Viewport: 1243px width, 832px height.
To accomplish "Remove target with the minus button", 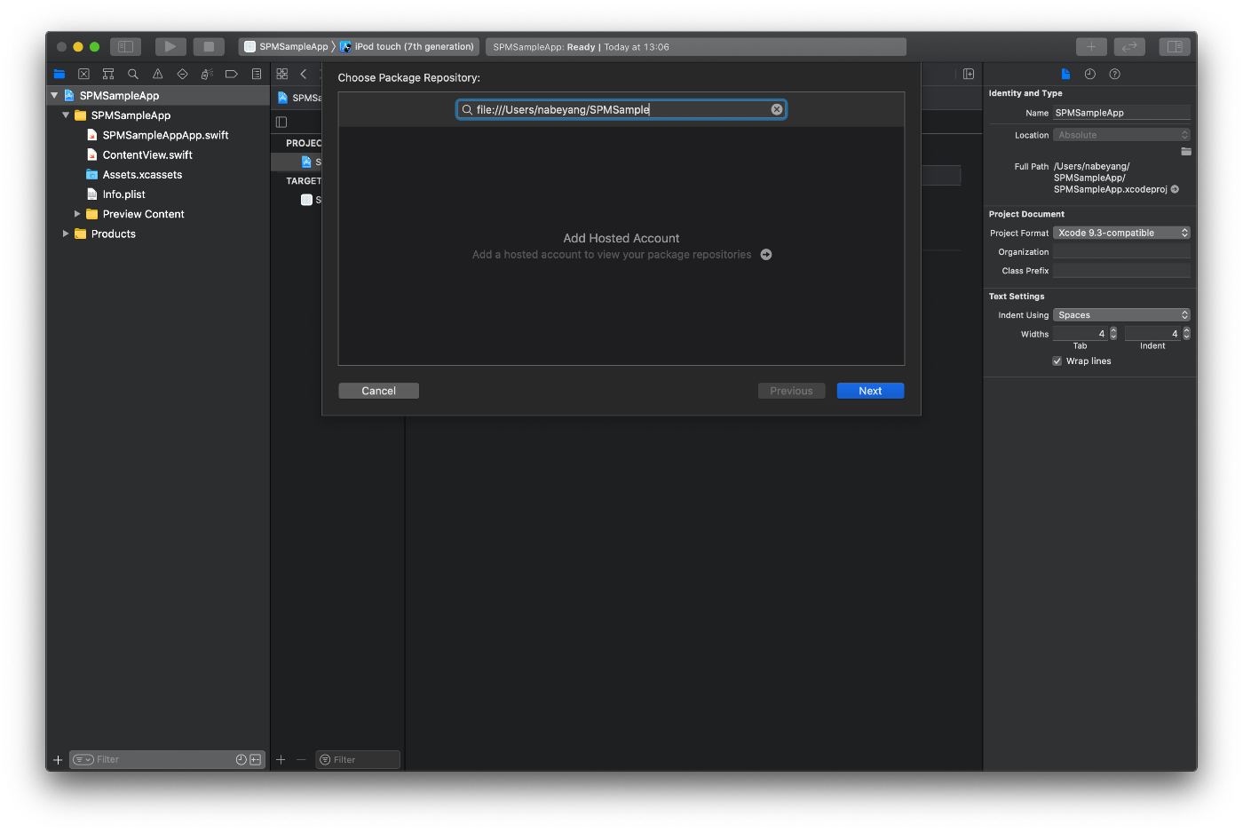I will pyautogui.click(x=301, y=760).
